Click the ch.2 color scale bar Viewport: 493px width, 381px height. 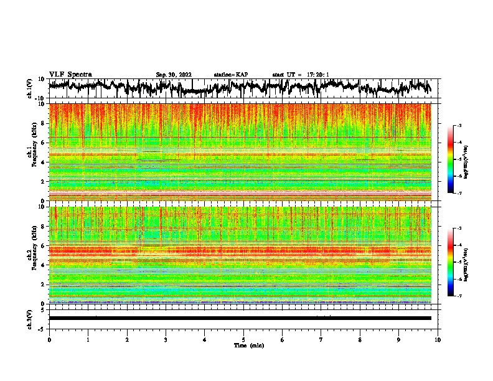(x=450, y=262)
